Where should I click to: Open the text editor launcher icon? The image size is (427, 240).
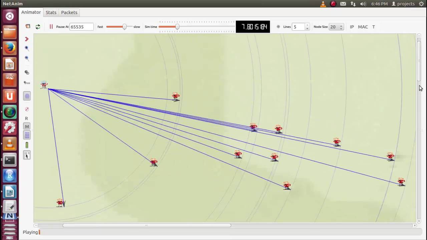10,207
